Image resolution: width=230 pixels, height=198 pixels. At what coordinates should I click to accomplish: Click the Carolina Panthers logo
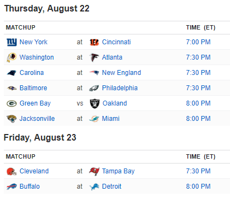11,73
